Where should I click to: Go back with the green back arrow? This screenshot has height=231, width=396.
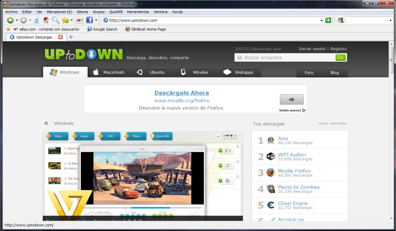pyautogui.click(x=10, y=20)
